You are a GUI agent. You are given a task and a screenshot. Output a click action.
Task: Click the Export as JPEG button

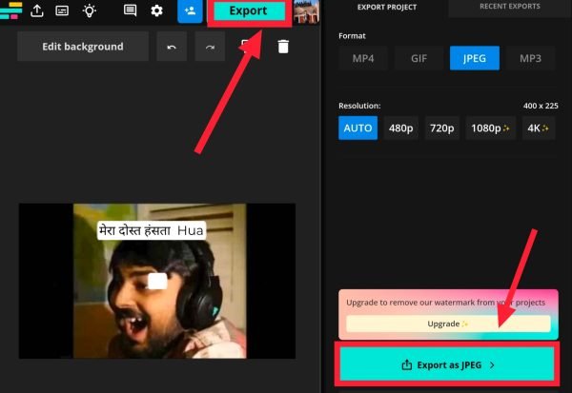click(x=444, y=364)
